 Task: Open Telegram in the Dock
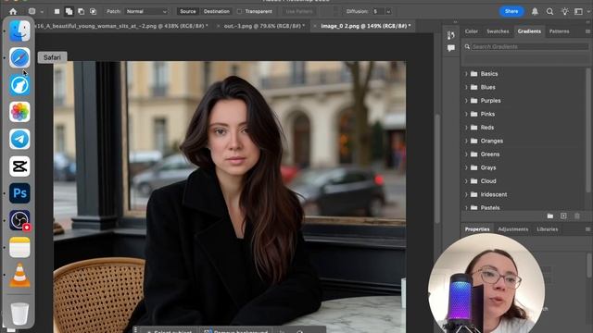click(19, 139)
